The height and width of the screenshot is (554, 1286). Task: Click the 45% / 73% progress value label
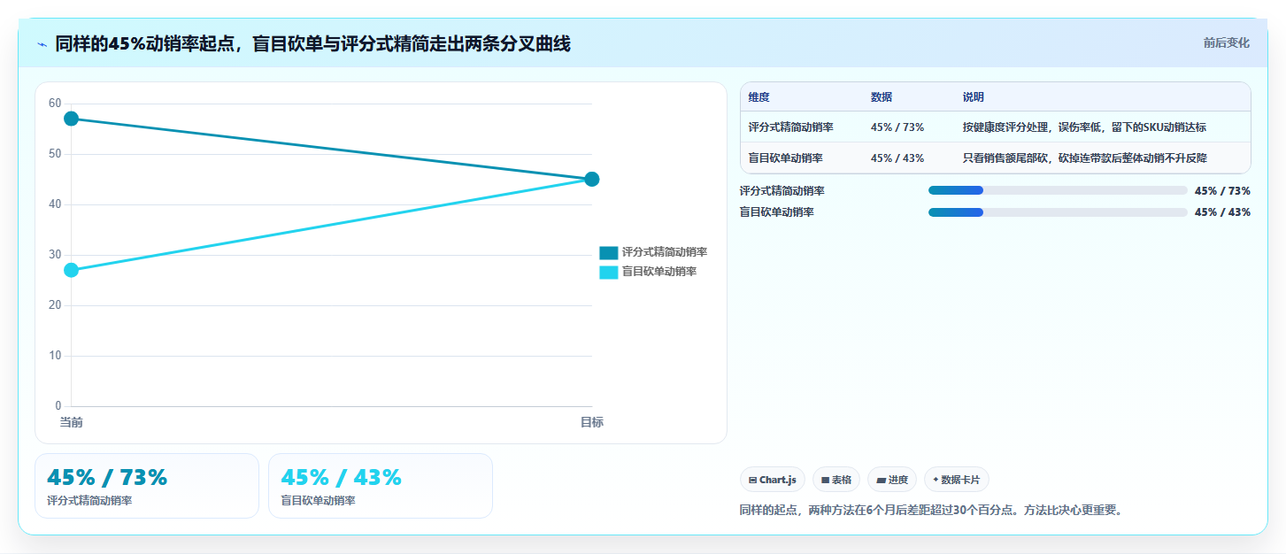pos(1222,190)
